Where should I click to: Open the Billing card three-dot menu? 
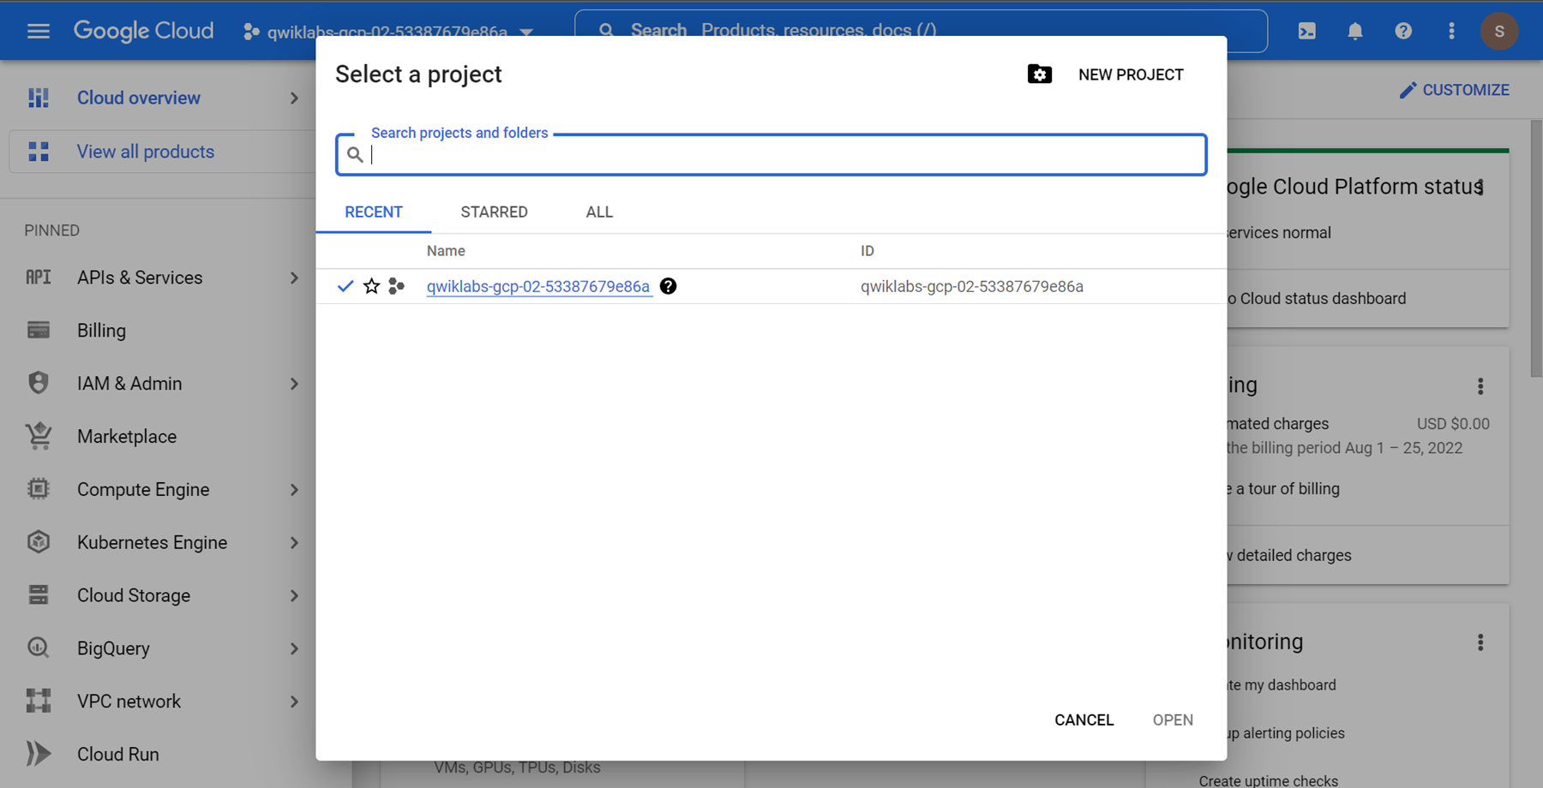point(1480,386)
